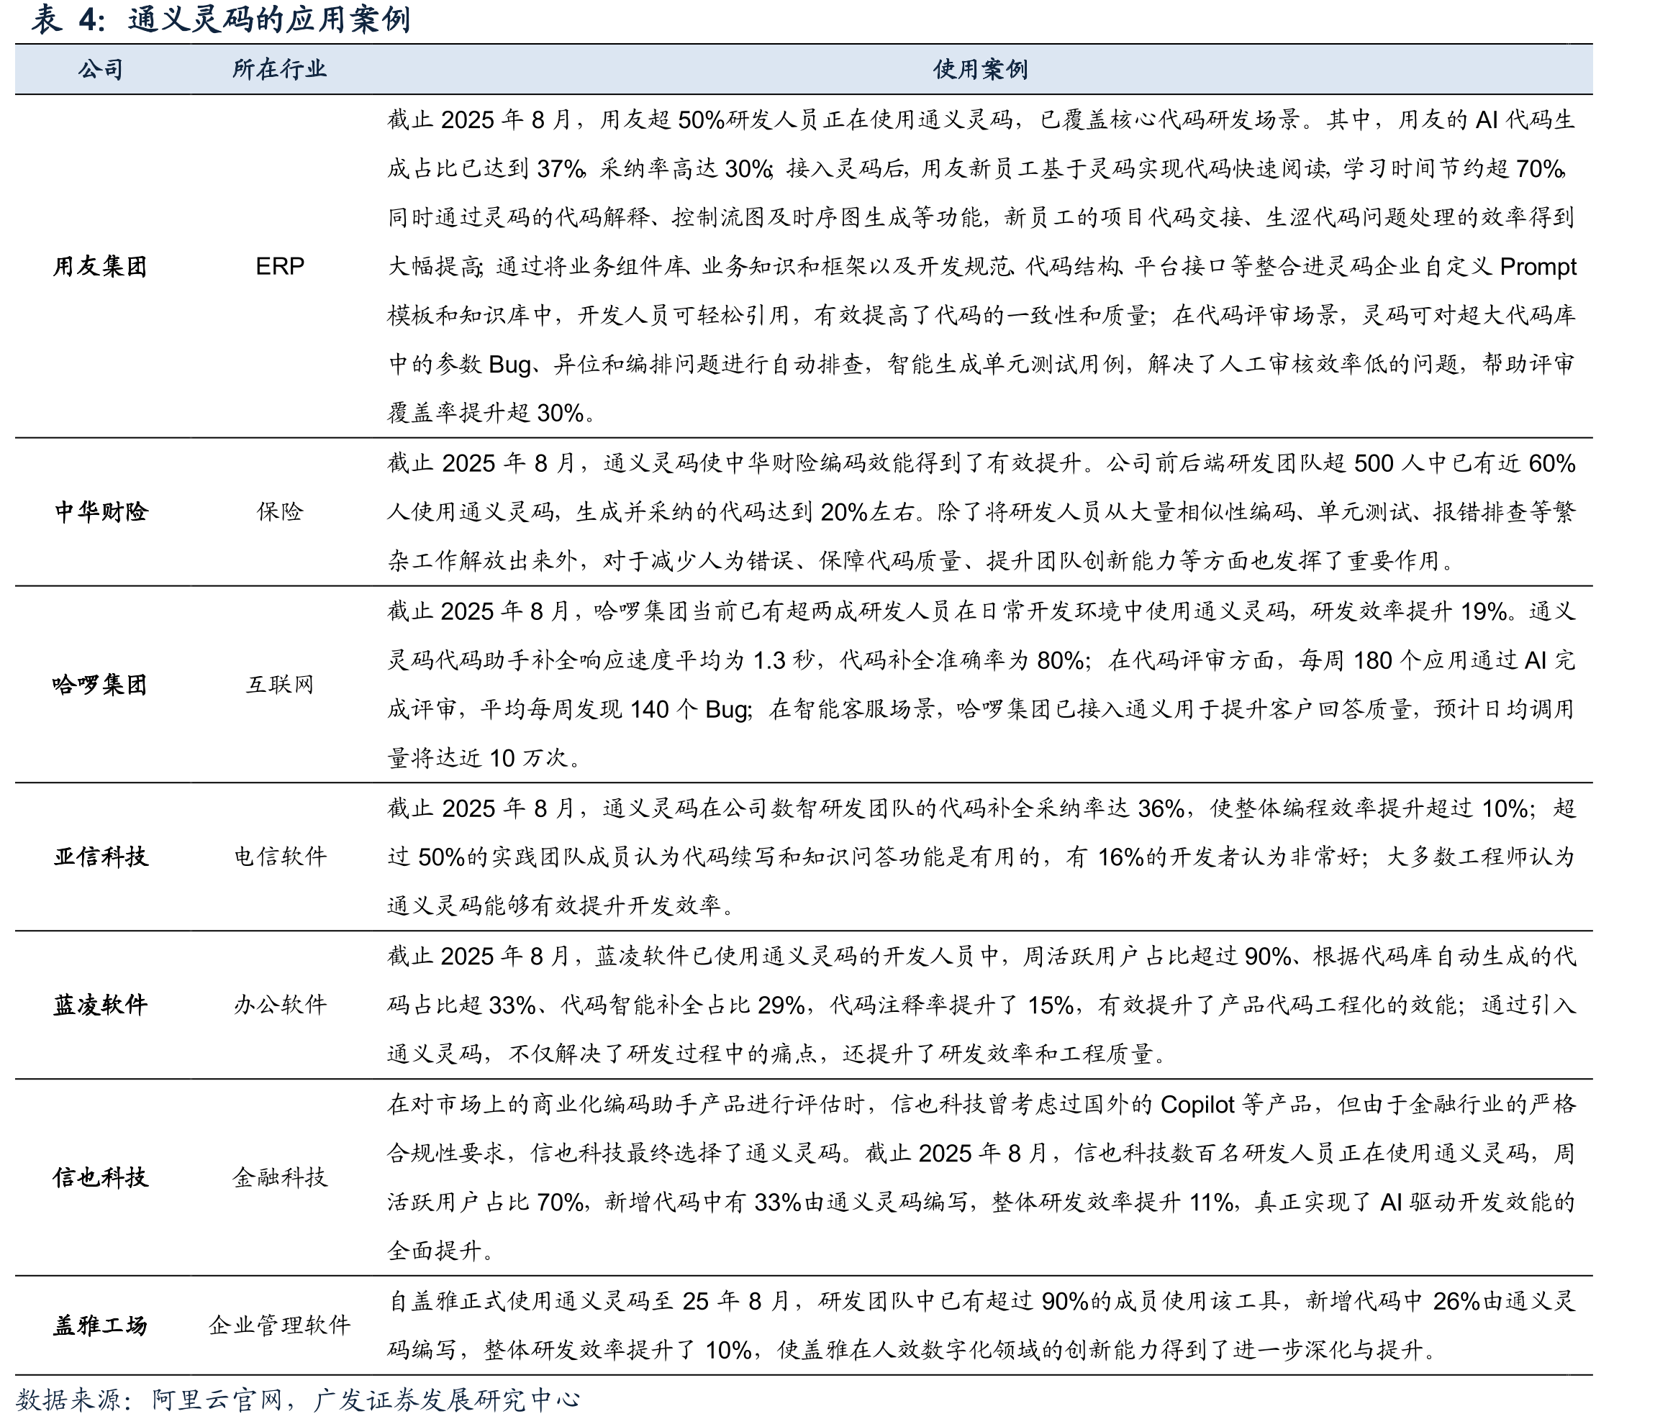
Task: Select the 信也科技 company cell
Action: (x=101, y=1178)
